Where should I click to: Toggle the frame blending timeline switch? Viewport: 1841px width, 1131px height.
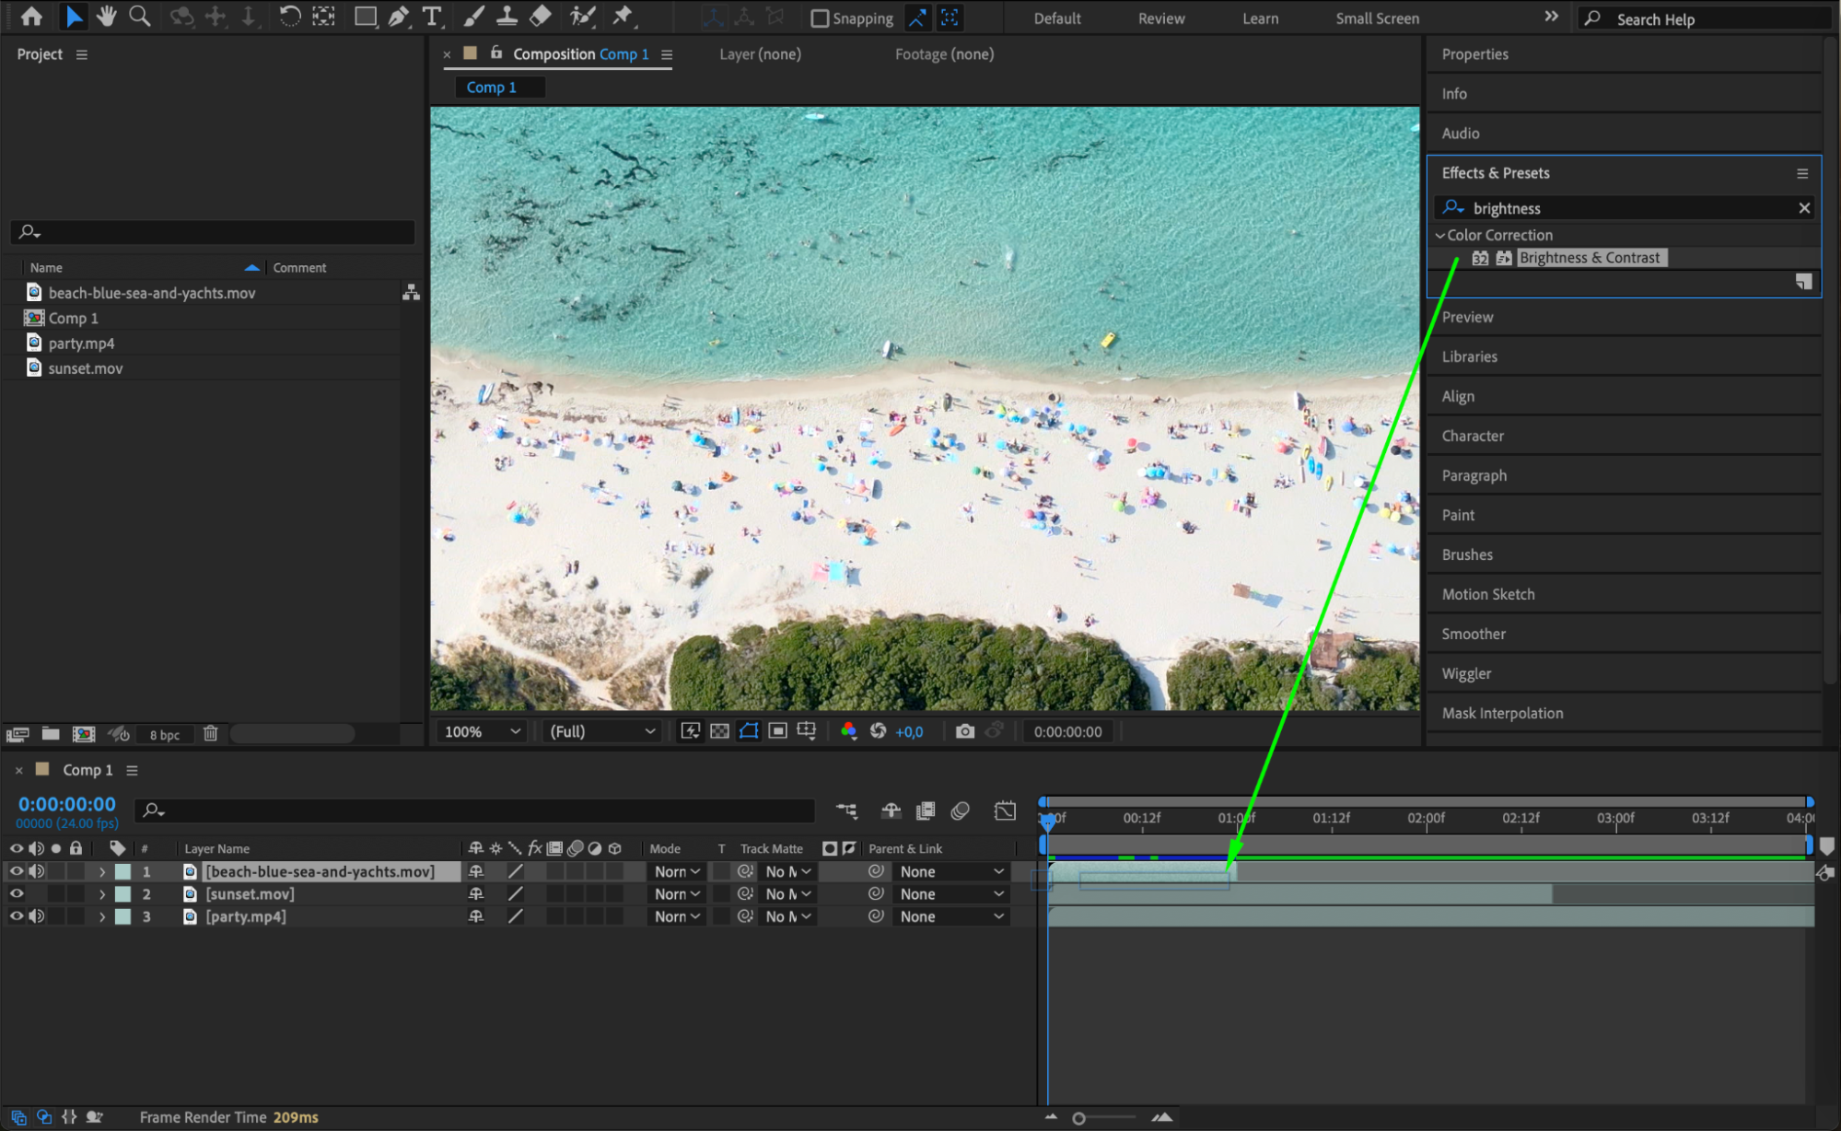[925, 810]
